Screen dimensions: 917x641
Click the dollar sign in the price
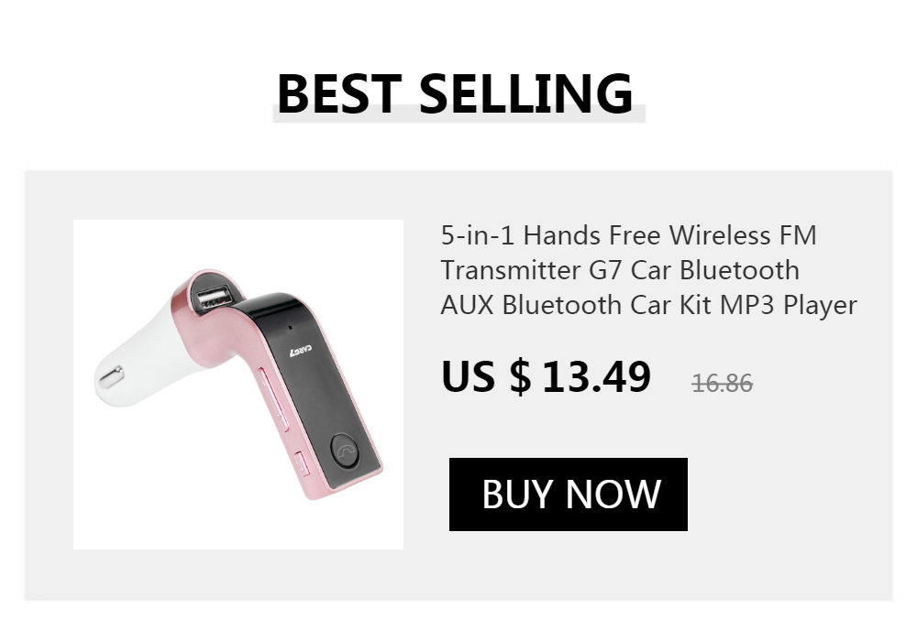click(x=521, y=376)
